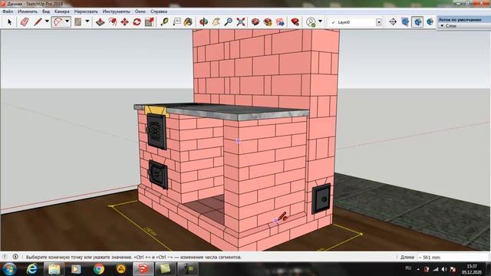Expand Rectangle shape tool dropdown arrow

[87, 21]
